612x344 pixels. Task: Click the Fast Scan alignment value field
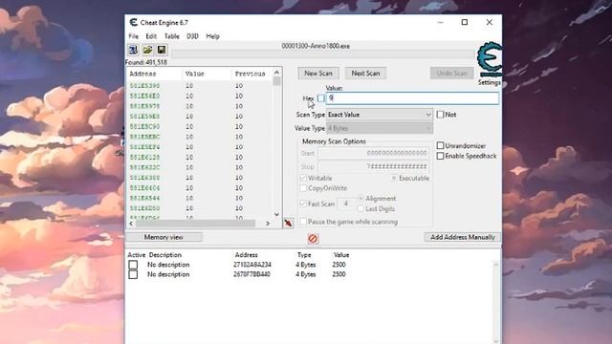coord(346,204)
